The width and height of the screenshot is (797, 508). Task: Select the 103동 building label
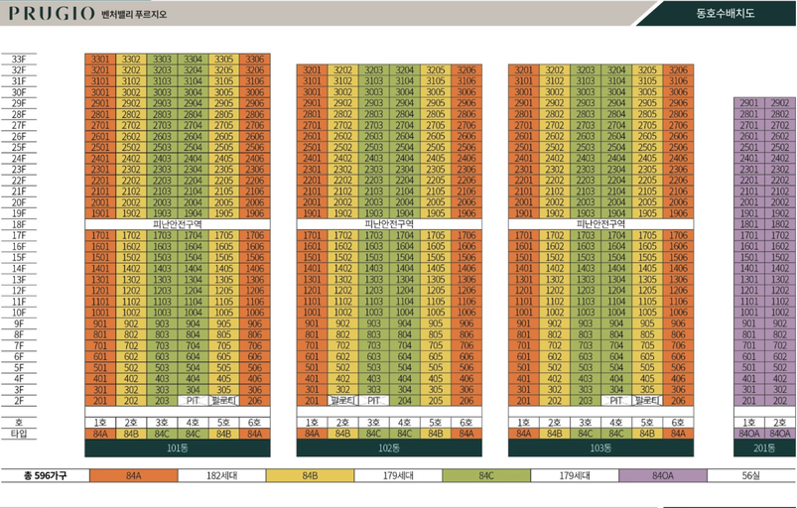600,448
